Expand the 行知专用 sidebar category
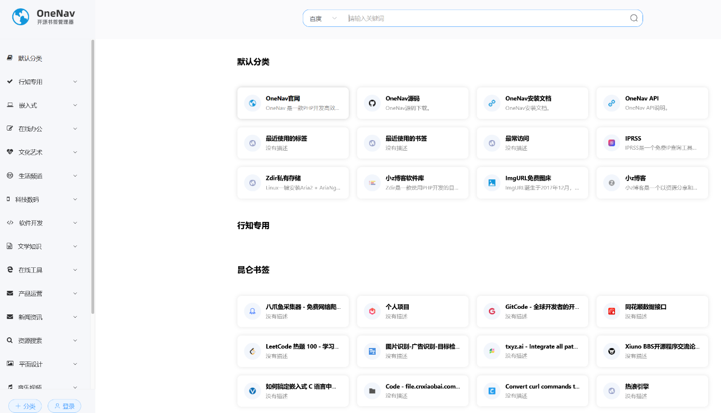 [x=75, y=82]
